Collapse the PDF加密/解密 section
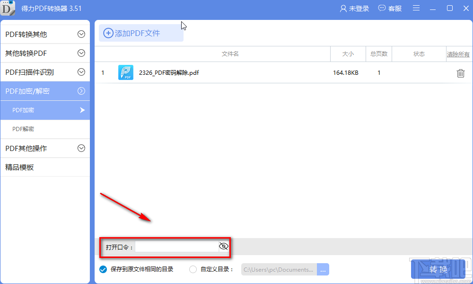 (45, 91)
